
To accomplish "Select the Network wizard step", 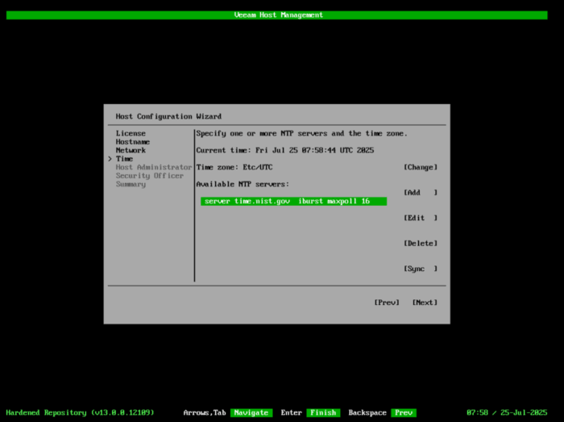I will click(131, 150).
